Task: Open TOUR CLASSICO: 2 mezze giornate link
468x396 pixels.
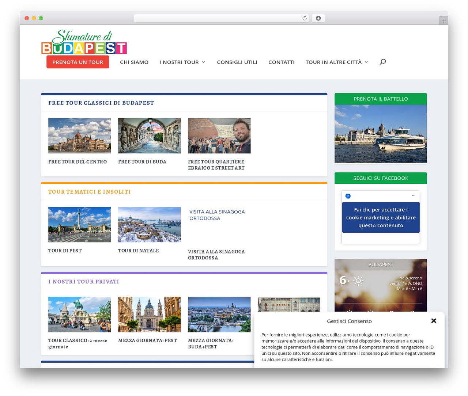Action: 78,343
